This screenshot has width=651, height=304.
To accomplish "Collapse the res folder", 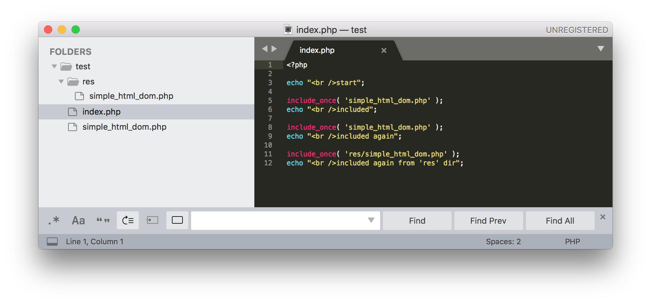I will [61, 82].
